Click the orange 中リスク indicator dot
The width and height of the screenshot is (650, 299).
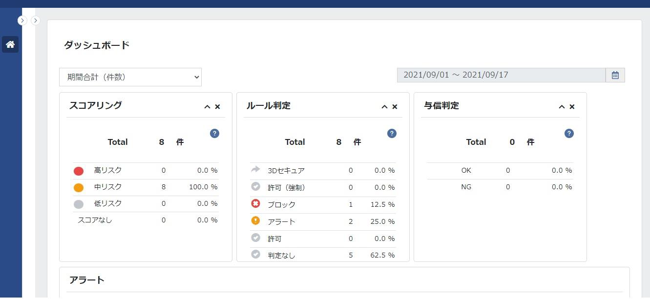79,188
